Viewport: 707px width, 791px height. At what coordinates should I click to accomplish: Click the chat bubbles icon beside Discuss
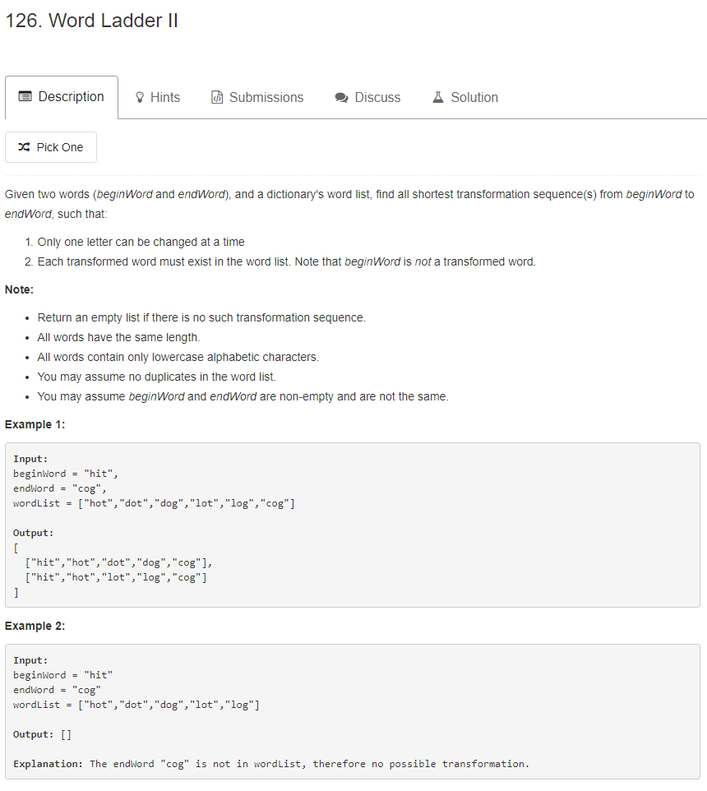(342, 98)
